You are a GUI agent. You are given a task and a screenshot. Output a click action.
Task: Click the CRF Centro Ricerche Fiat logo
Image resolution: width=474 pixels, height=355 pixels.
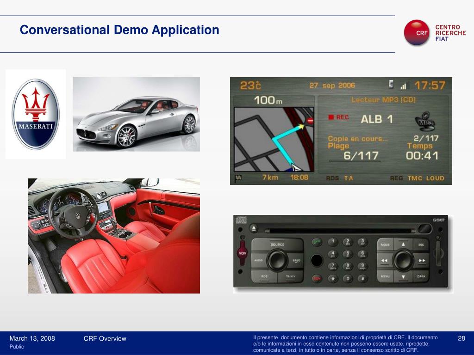pyautogui.click(x=435, y=33)
